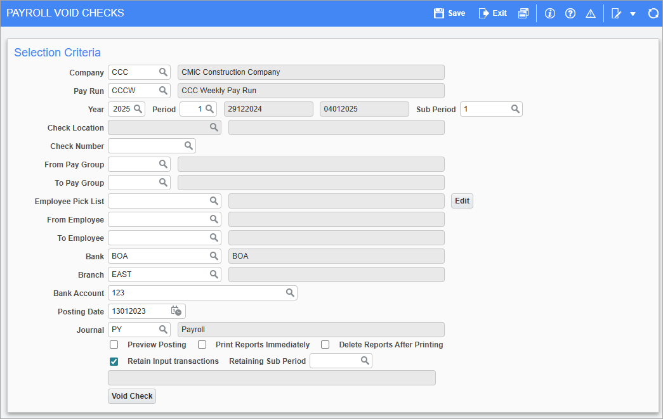This screenshot has width=663, height=419.
Task: Open the Check Number lookup magnifier
Action: point(188,145)
